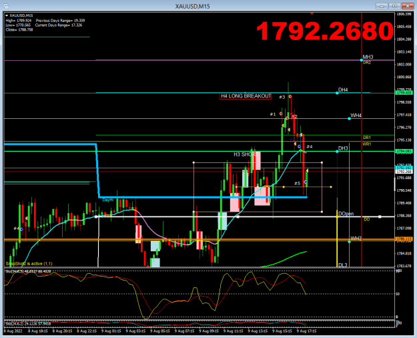
Task: Click the upper stochastic indicator label
Action: coord(28,271)
